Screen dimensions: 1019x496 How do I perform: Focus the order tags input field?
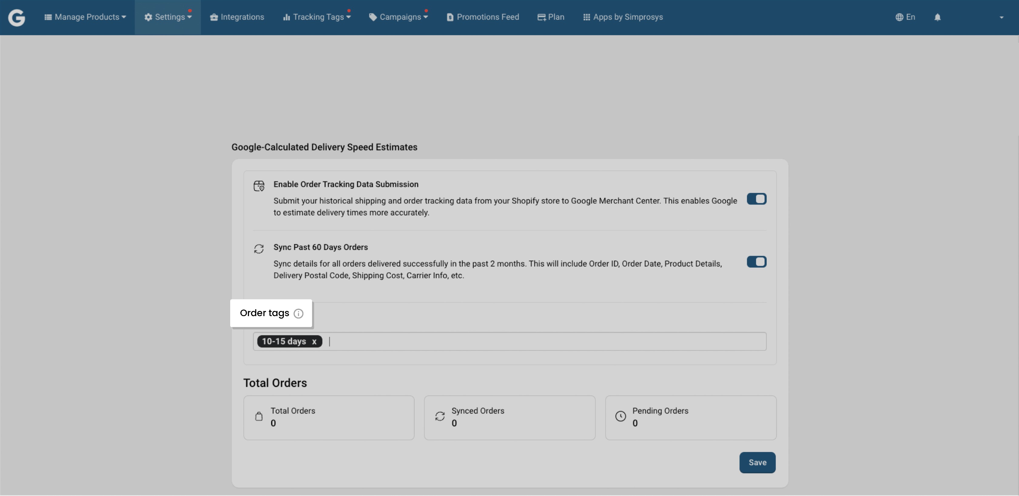click(x=509, y=342)
